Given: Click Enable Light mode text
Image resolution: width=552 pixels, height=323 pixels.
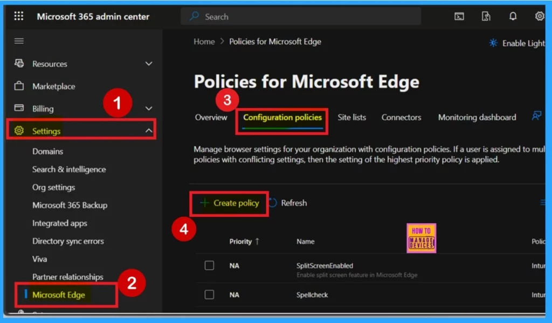Looking at the screenshot, I should point(523,43).
